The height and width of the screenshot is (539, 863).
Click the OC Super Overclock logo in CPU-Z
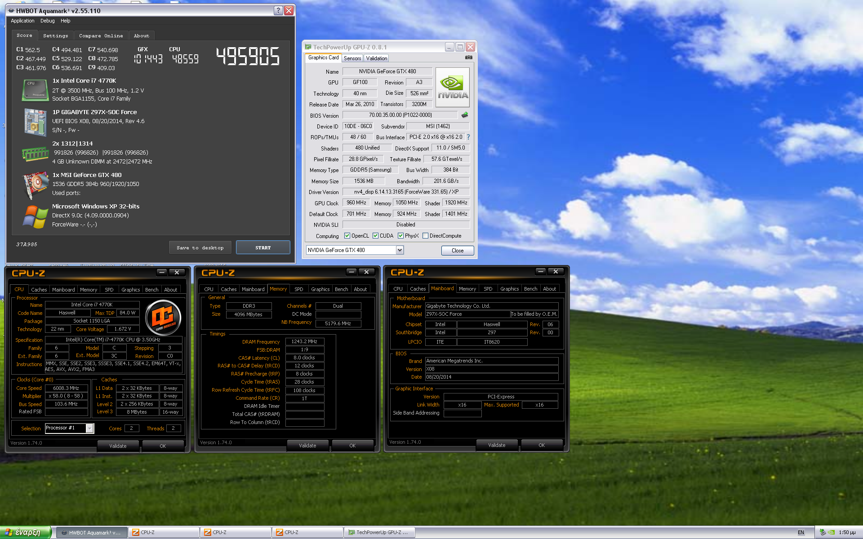coord(163,317)
